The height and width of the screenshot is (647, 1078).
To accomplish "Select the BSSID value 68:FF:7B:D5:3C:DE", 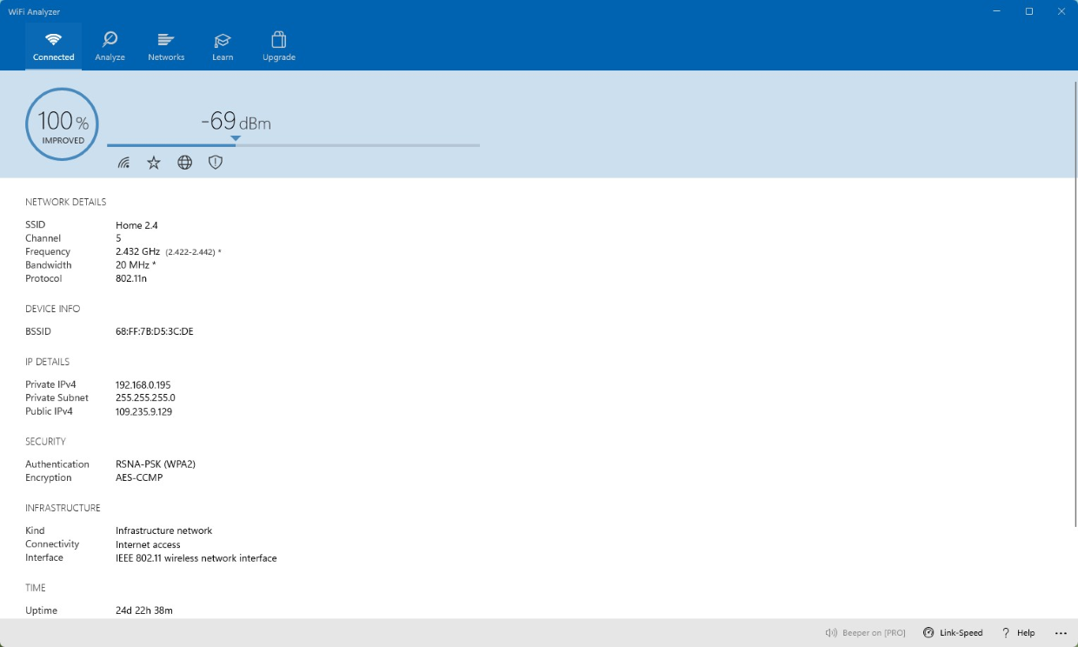I will (x=155, y=331).
